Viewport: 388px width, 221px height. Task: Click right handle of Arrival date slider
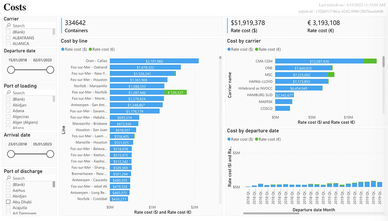point(50,154)
